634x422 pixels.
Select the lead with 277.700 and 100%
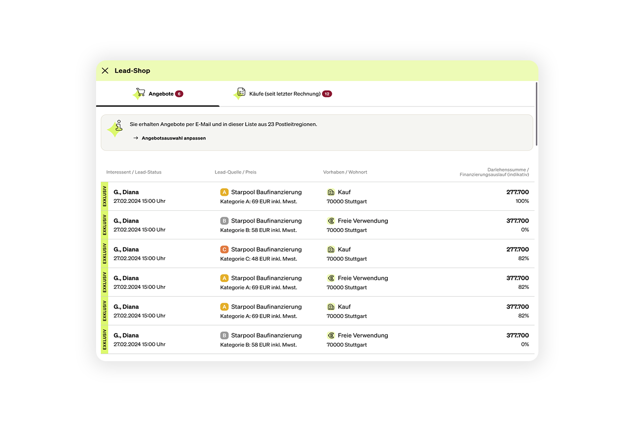click(x=317, y=196)
